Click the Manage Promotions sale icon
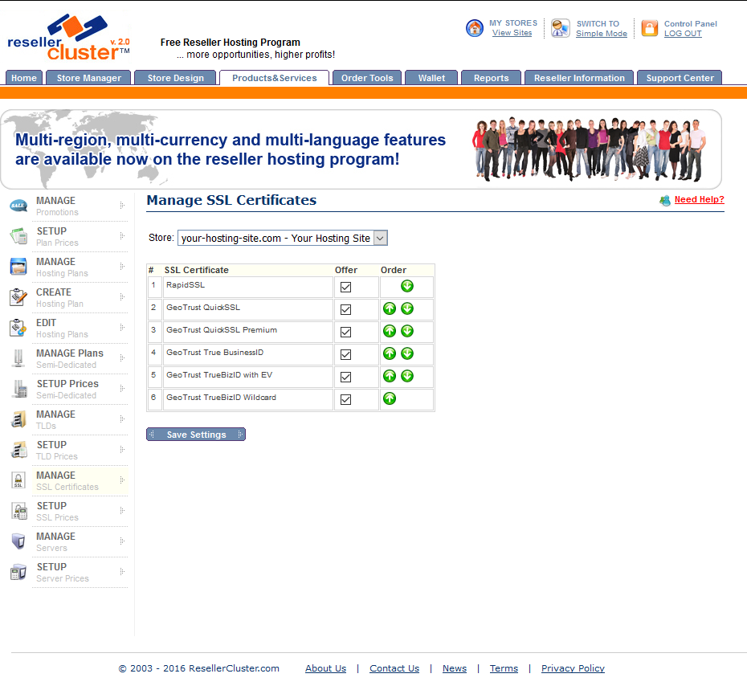Viewport: 747px width, 690px height. point(18,206)
